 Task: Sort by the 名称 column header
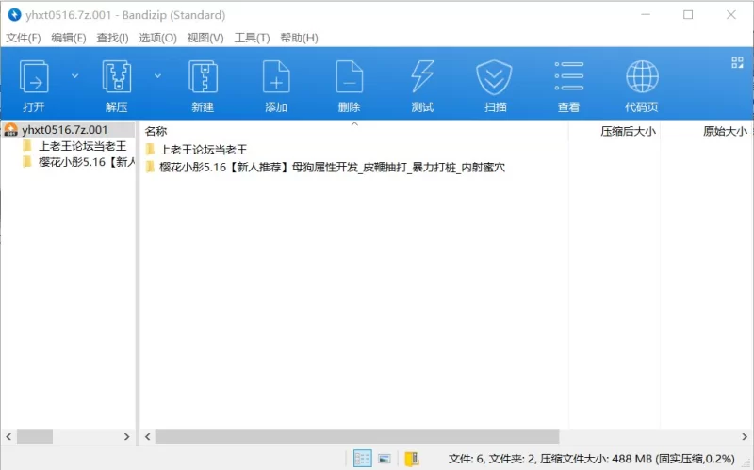coord(156,131)
